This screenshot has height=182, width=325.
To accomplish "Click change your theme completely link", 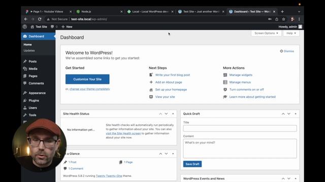I will click(89, 89).
